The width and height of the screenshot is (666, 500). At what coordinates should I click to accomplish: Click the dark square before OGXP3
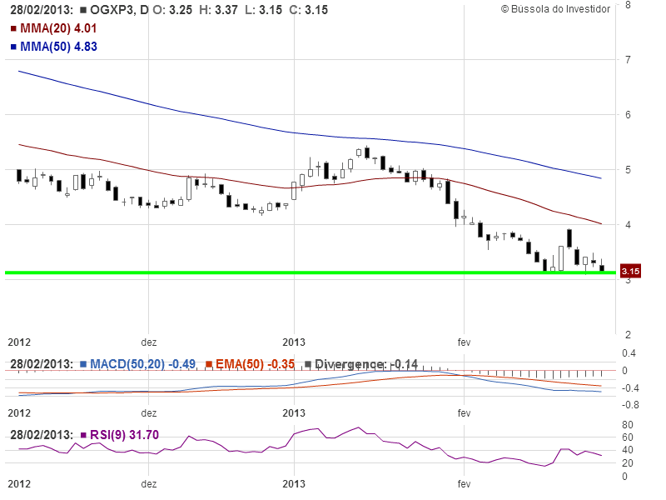click(x=83, y=10)
